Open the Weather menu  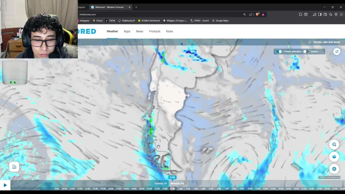point(112,31)
